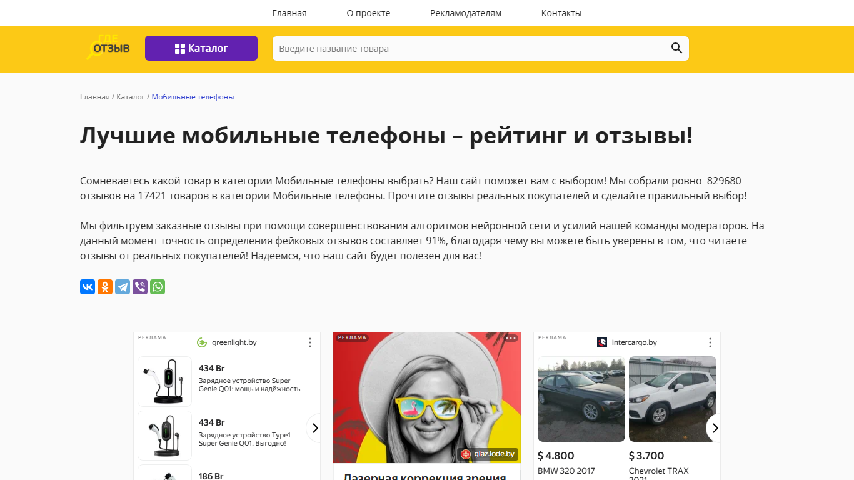Open the Главная menu item
The height and width of the screenshot is (480, 854).
[289, 13]
